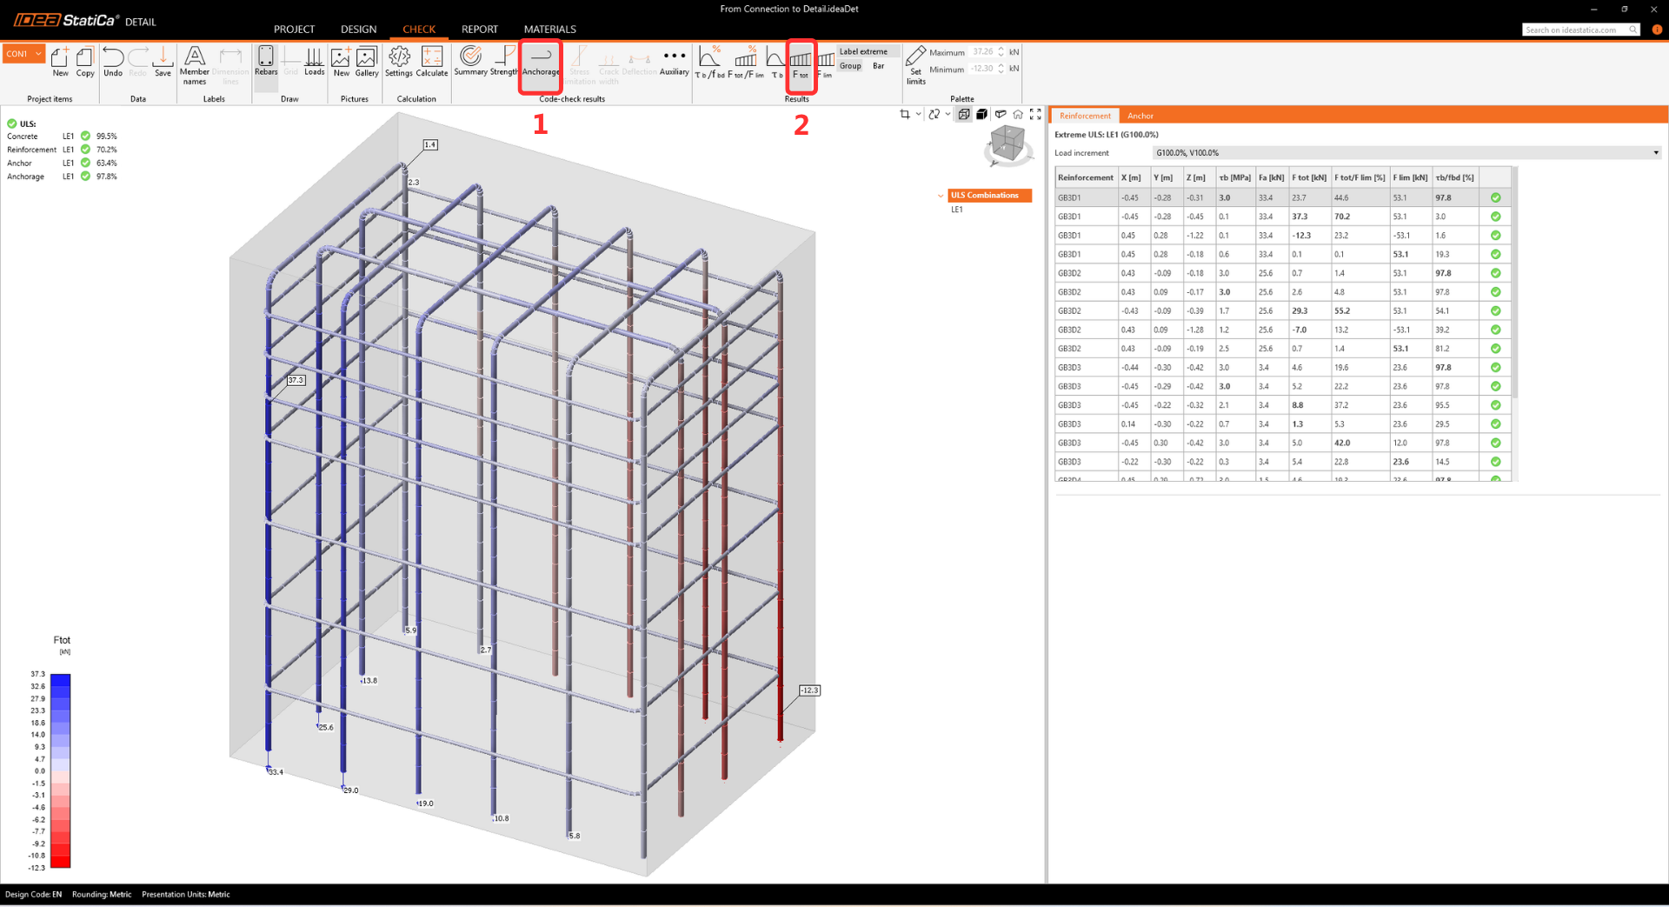
Task: Open the calculation Settings gear
Action: tap(399, 63)
